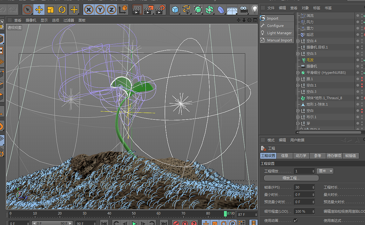365x225 pixels.
Task: Expand the 空白.4 tree node
Action: 298,41
